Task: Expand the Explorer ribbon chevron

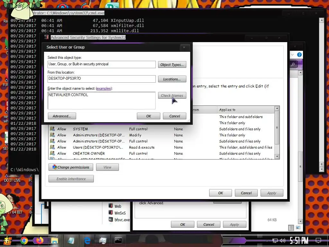Action: (292, 55)
